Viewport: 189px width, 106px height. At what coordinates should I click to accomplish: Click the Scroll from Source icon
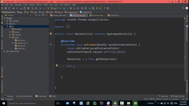36,15
